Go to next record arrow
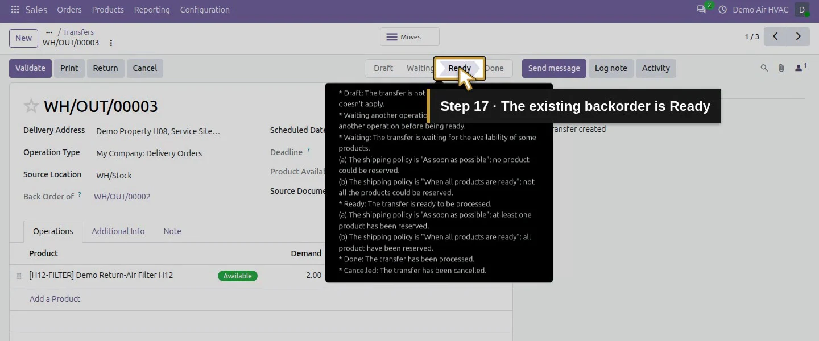Screen dimensions: 819x341 799,36
